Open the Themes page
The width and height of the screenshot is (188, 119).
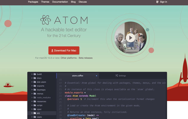45,2
